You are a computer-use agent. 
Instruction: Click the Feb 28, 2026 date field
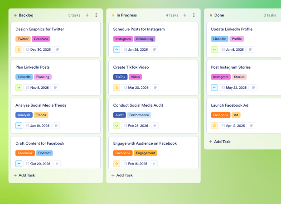coord(136,125)
